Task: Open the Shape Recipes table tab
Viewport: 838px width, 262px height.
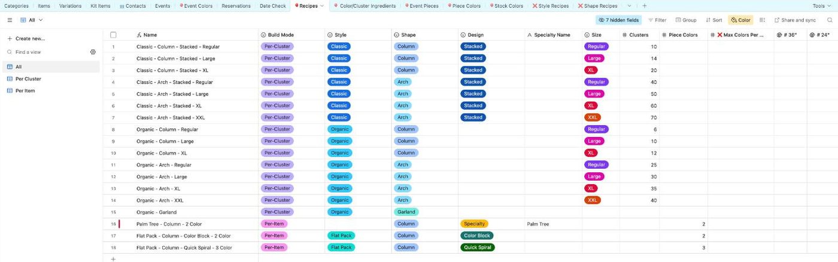Action: pyautogui.click(x=599, y=6)
